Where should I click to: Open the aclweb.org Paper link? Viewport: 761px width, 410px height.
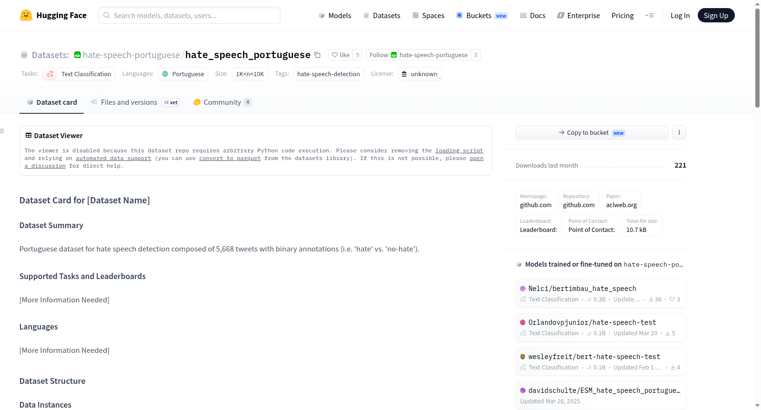click(621, 201)
